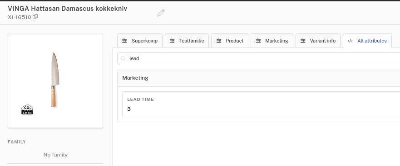Click the sliders icon on Marketing tab
Viewport: 400px width, 166px height.
click(258, 41)
